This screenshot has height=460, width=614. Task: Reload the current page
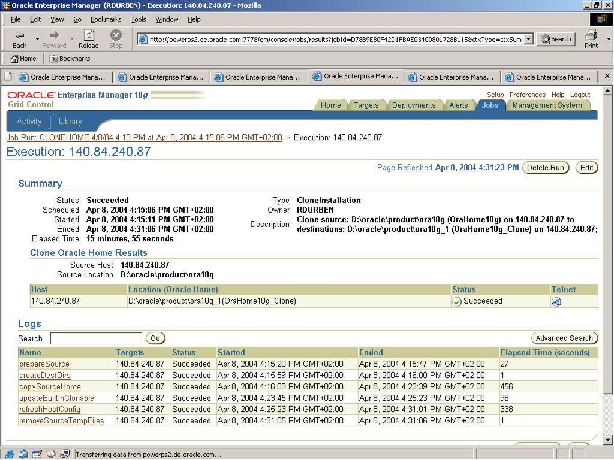click(x=89, y=39)
